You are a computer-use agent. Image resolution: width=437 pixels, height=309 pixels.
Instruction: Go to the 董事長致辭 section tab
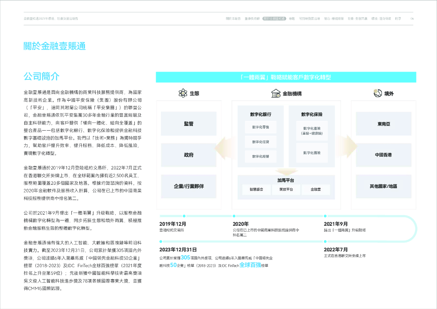(252, 19)
